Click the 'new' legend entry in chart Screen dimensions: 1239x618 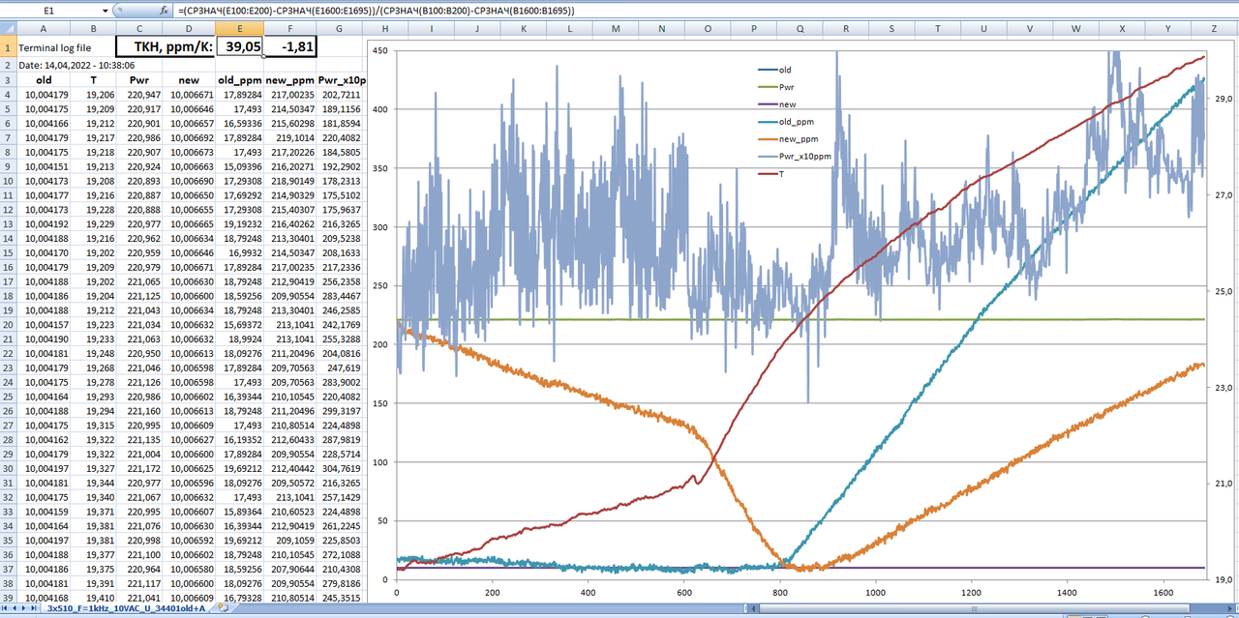click(x=776, y=104)
